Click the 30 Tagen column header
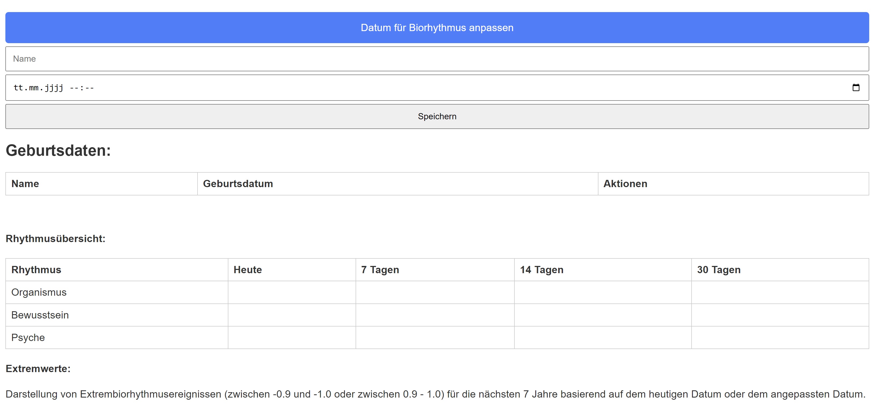The width and height of the screenshot is (877, 419). click(718, 270)
